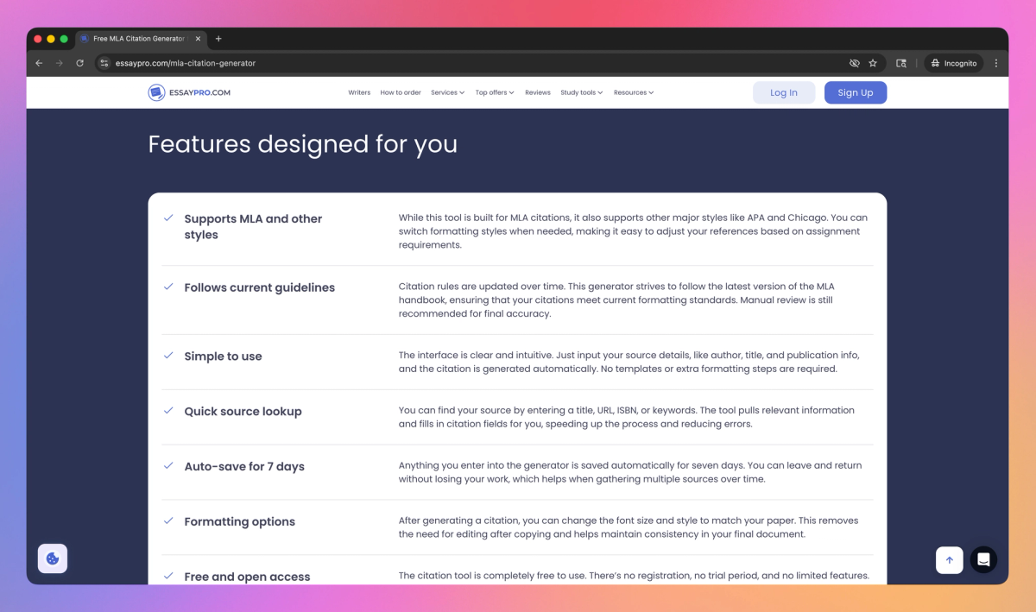The image size is (1036, 612).
Task: Open the Reviews menu item
Action: click(x=537, y=92)
